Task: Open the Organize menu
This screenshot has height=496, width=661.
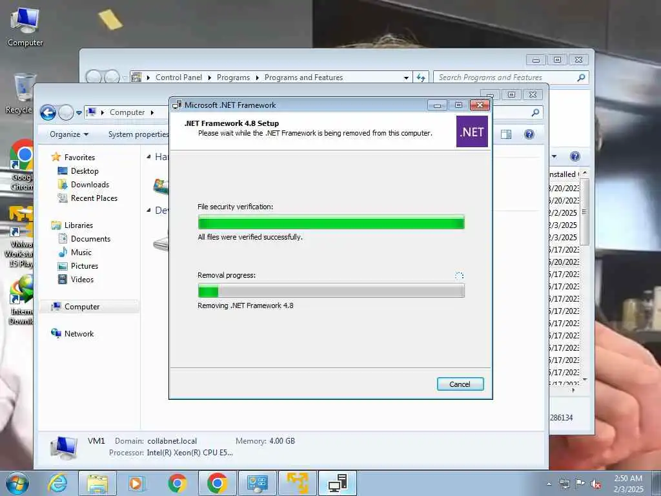Action: click(x=69, y=134)
